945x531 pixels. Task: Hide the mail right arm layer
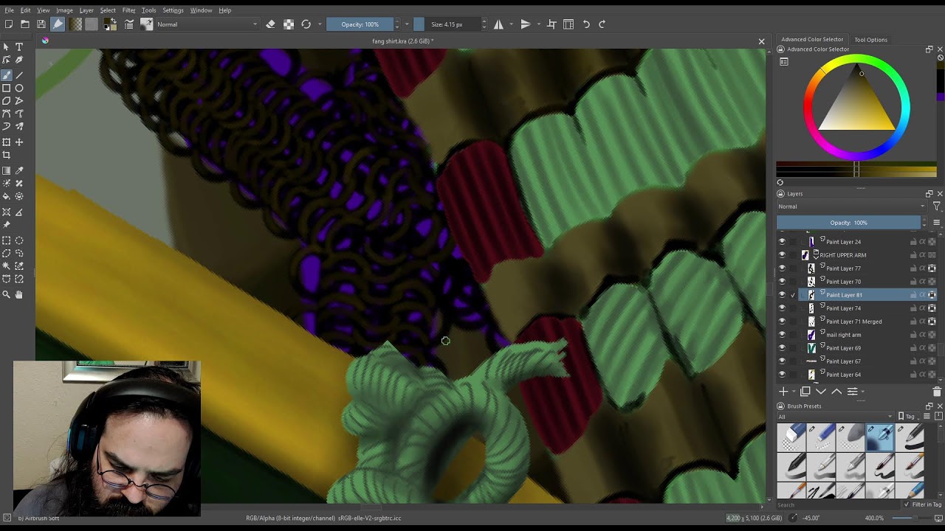pos(782,335)
